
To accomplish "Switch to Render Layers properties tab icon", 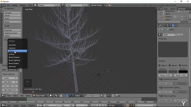I will [x=168, y=25].
